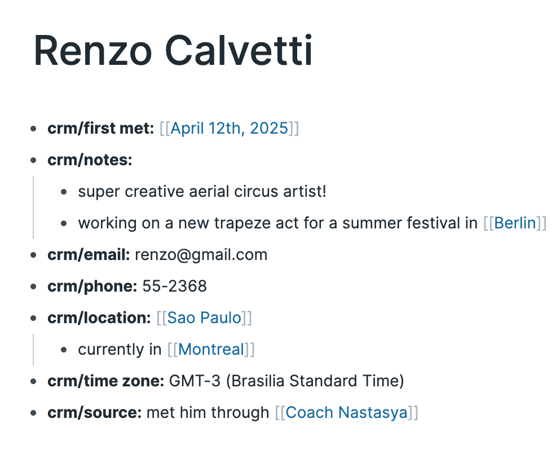Click the Renzo Calvetti page title

[x=173, y=50]
